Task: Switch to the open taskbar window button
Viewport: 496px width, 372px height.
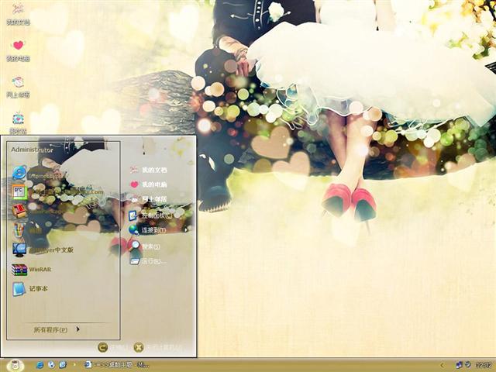Action: [116, 365]
